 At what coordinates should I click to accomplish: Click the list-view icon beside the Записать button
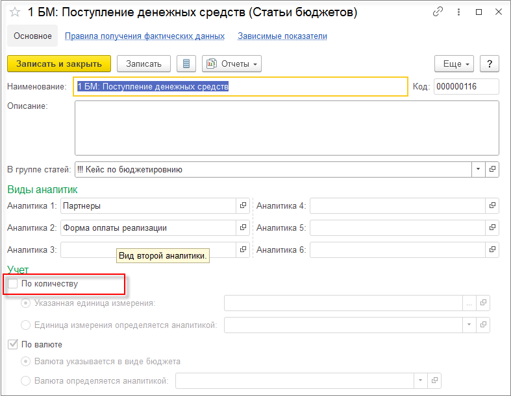pos(186,64)
